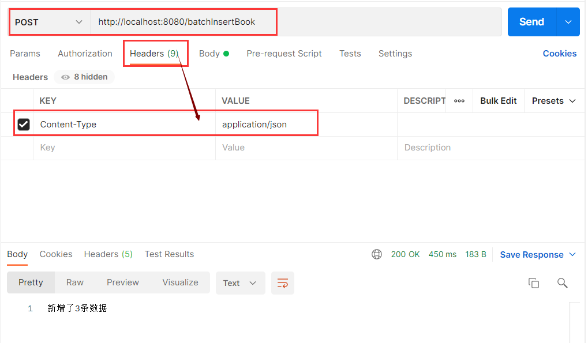Click the Cookies link
This screenshot has width=588, height=343.
559,53
